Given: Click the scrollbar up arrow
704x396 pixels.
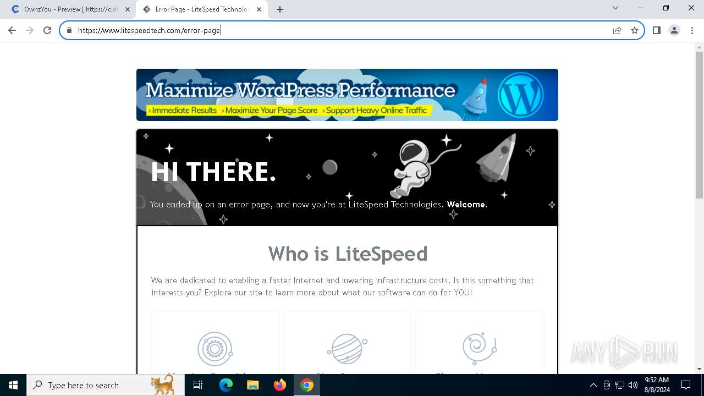Looking at the screenshot, I should tap(699, 47).
